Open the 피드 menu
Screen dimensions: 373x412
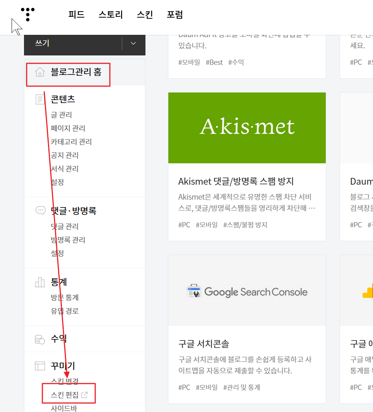point(76,15)
